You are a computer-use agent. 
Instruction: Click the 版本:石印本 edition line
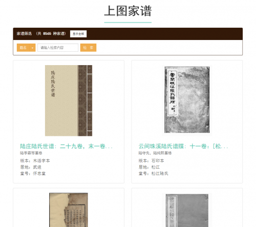pos(151,161)
